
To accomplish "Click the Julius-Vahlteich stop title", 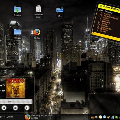I will (112, 8).
